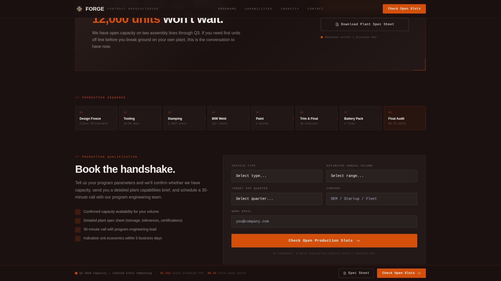Open the Capabilities menu item

pos(259,9)
